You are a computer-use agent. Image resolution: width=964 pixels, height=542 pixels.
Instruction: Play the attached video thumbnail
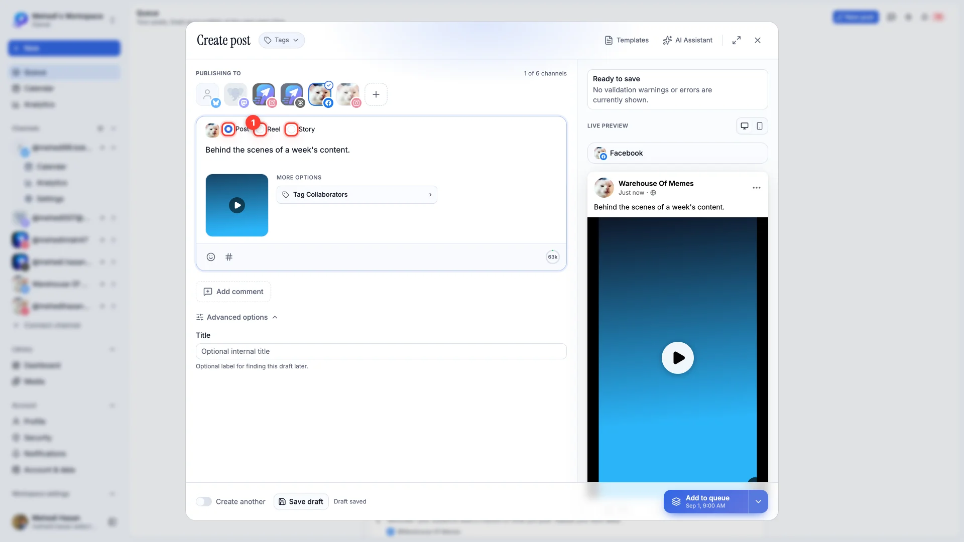(x=237, y=205)
